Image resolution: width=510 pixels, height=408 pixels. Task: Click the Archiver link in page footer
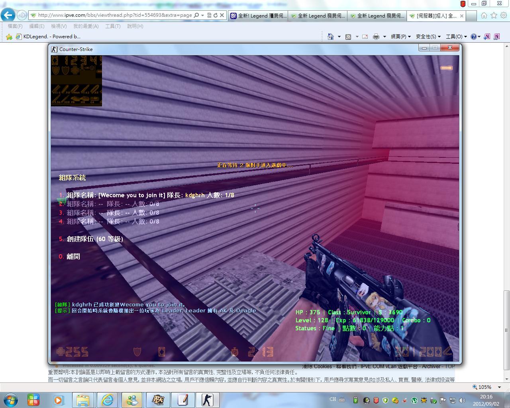tap(431, 367)
